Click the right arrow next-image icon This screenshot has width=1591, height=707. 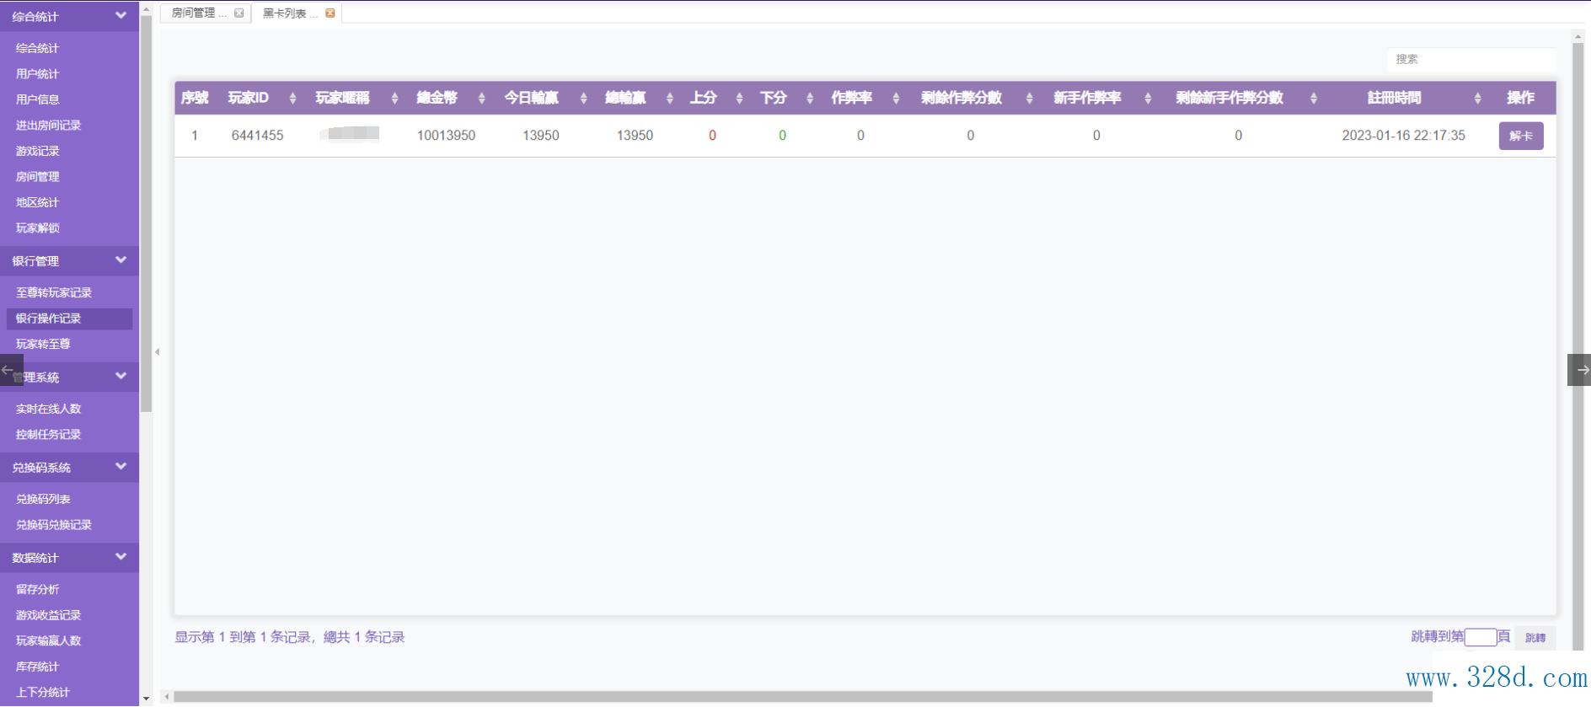[x=1580, y=370]
